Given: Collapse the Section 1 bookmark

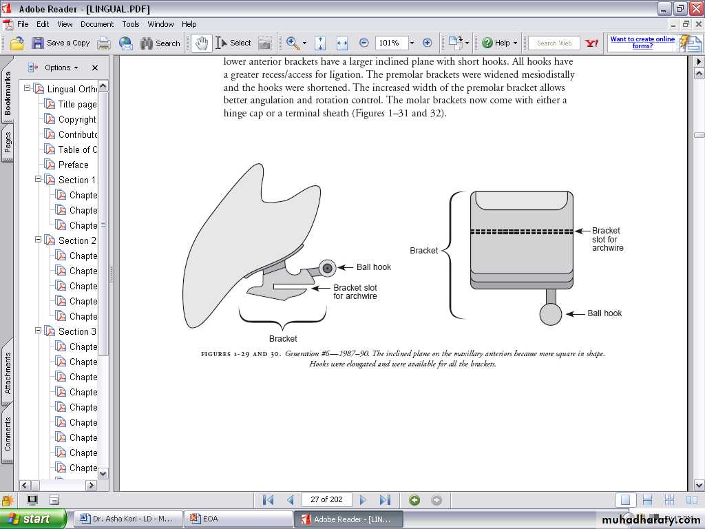Looking at the screenshot, I should [x=39, y=180].
